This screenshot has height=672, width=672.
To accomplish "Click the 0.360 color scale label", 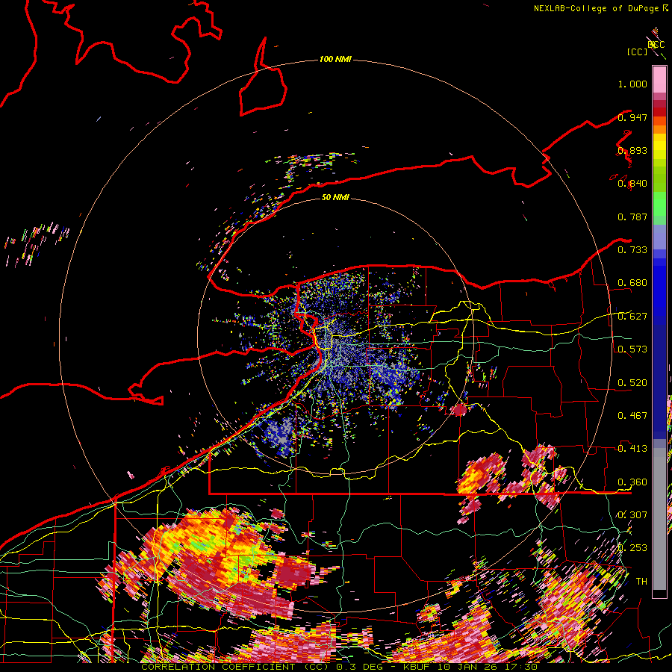I will (x=632, y=482).
